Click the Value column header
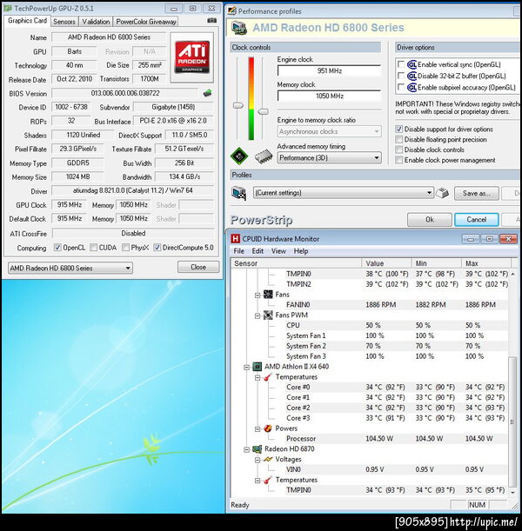Viewport: 522px width, 531px height. click(387, 263)
